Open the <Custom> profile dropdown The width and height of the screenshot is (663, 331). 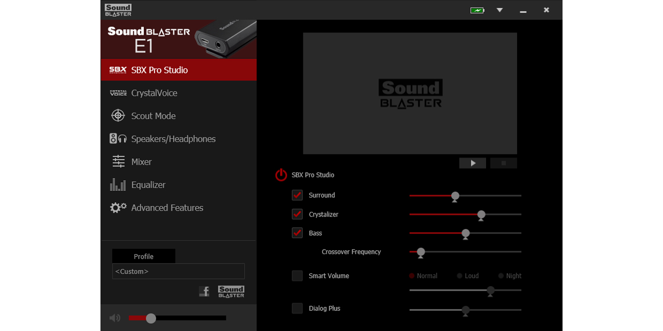tap(178, 271)
